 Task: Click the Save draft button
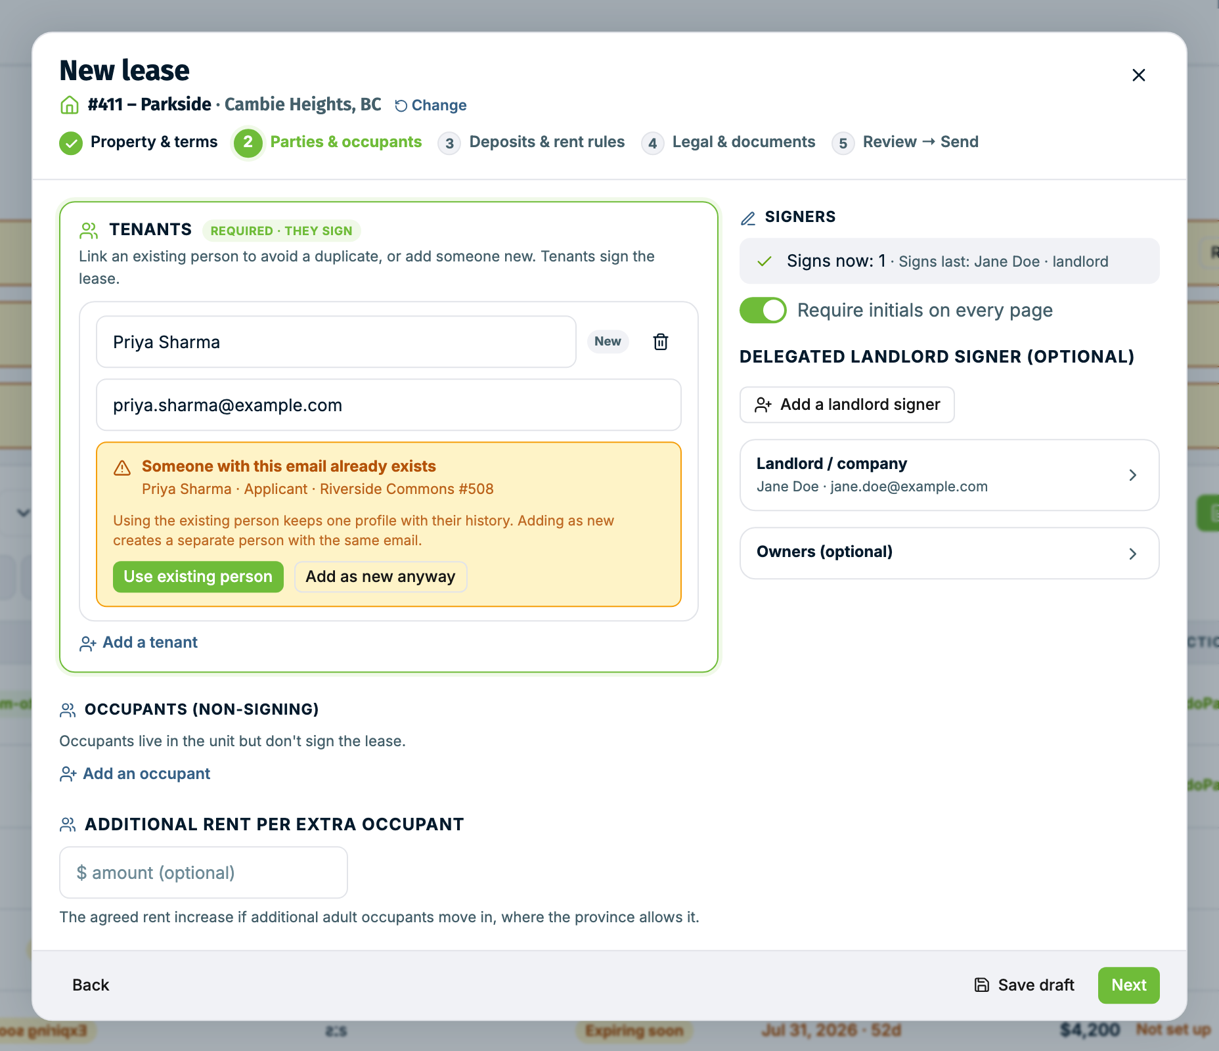pyautogui.click(x=1024, y=985)
